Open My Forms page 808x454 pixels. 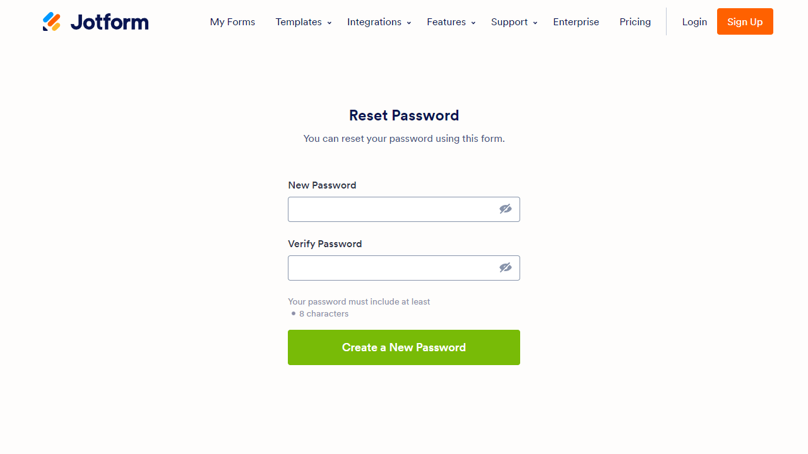coord(232,22)
